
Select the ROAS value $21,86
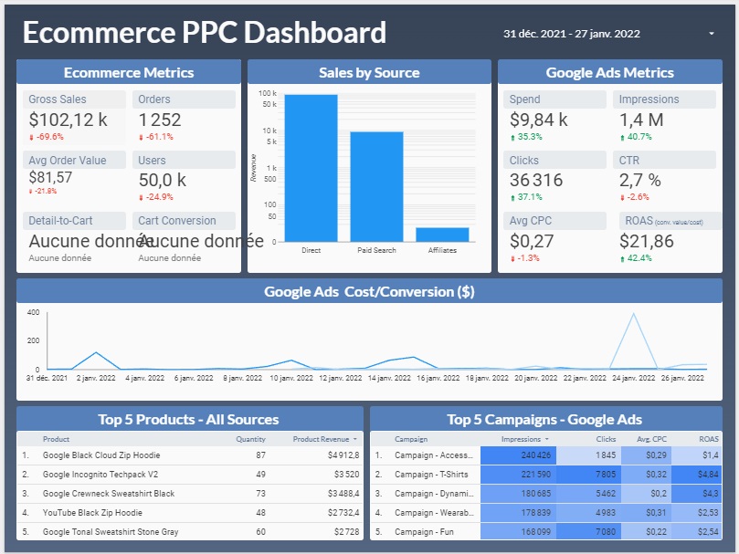646,241
